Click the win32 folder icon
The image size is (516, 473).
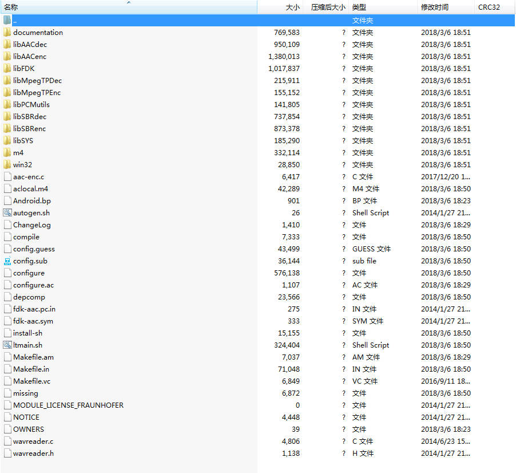7,165
